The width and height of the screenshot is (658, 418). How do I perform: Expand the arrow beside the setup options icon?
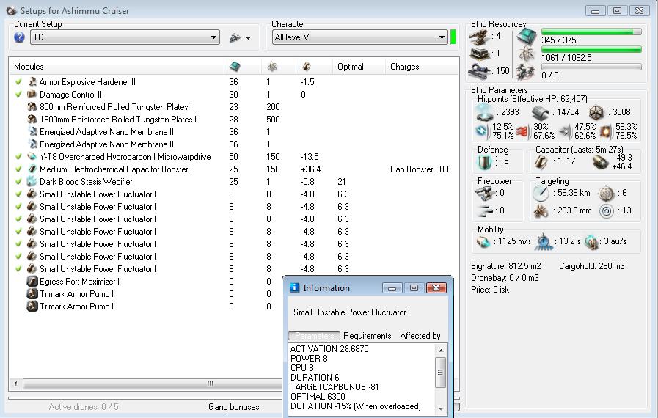(249, 38)
